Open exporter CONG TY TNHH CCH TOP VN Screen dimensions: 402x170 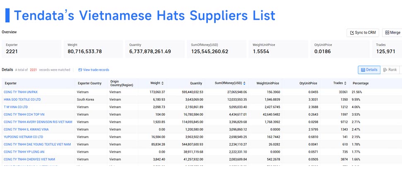point(24,114)
